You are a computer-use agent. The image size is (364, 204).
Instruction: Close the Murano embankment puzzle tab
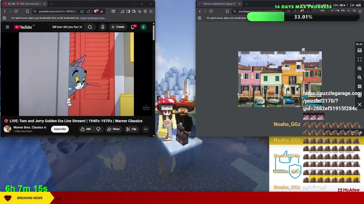[x=239, y=4]
